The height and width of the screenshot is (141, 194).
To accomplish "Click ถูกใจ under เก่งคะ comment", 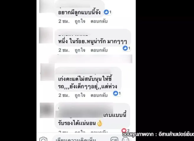I will [80, 95].
